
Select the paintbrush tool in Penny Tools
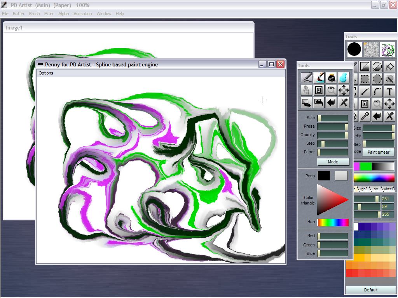(319, 78)
